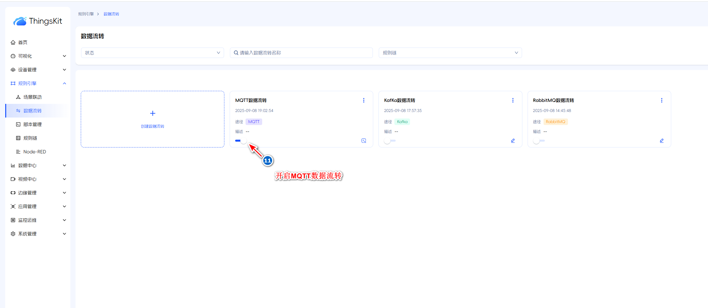Click edit pencil icon on KafKa card

513,141
